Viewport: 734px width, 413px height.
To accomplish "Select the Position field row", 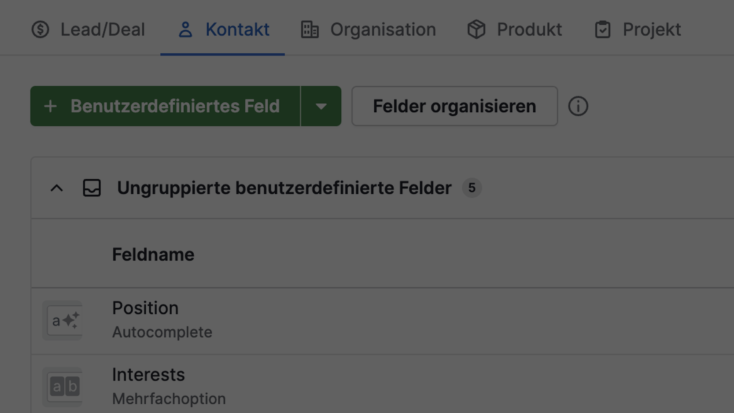I will point(145,307).
